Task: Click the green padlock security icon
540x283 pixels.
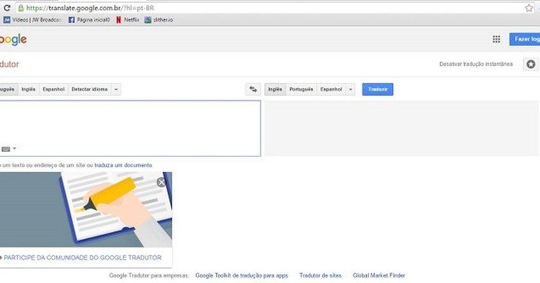Action: pyautogui.click(x=21, y=8)
